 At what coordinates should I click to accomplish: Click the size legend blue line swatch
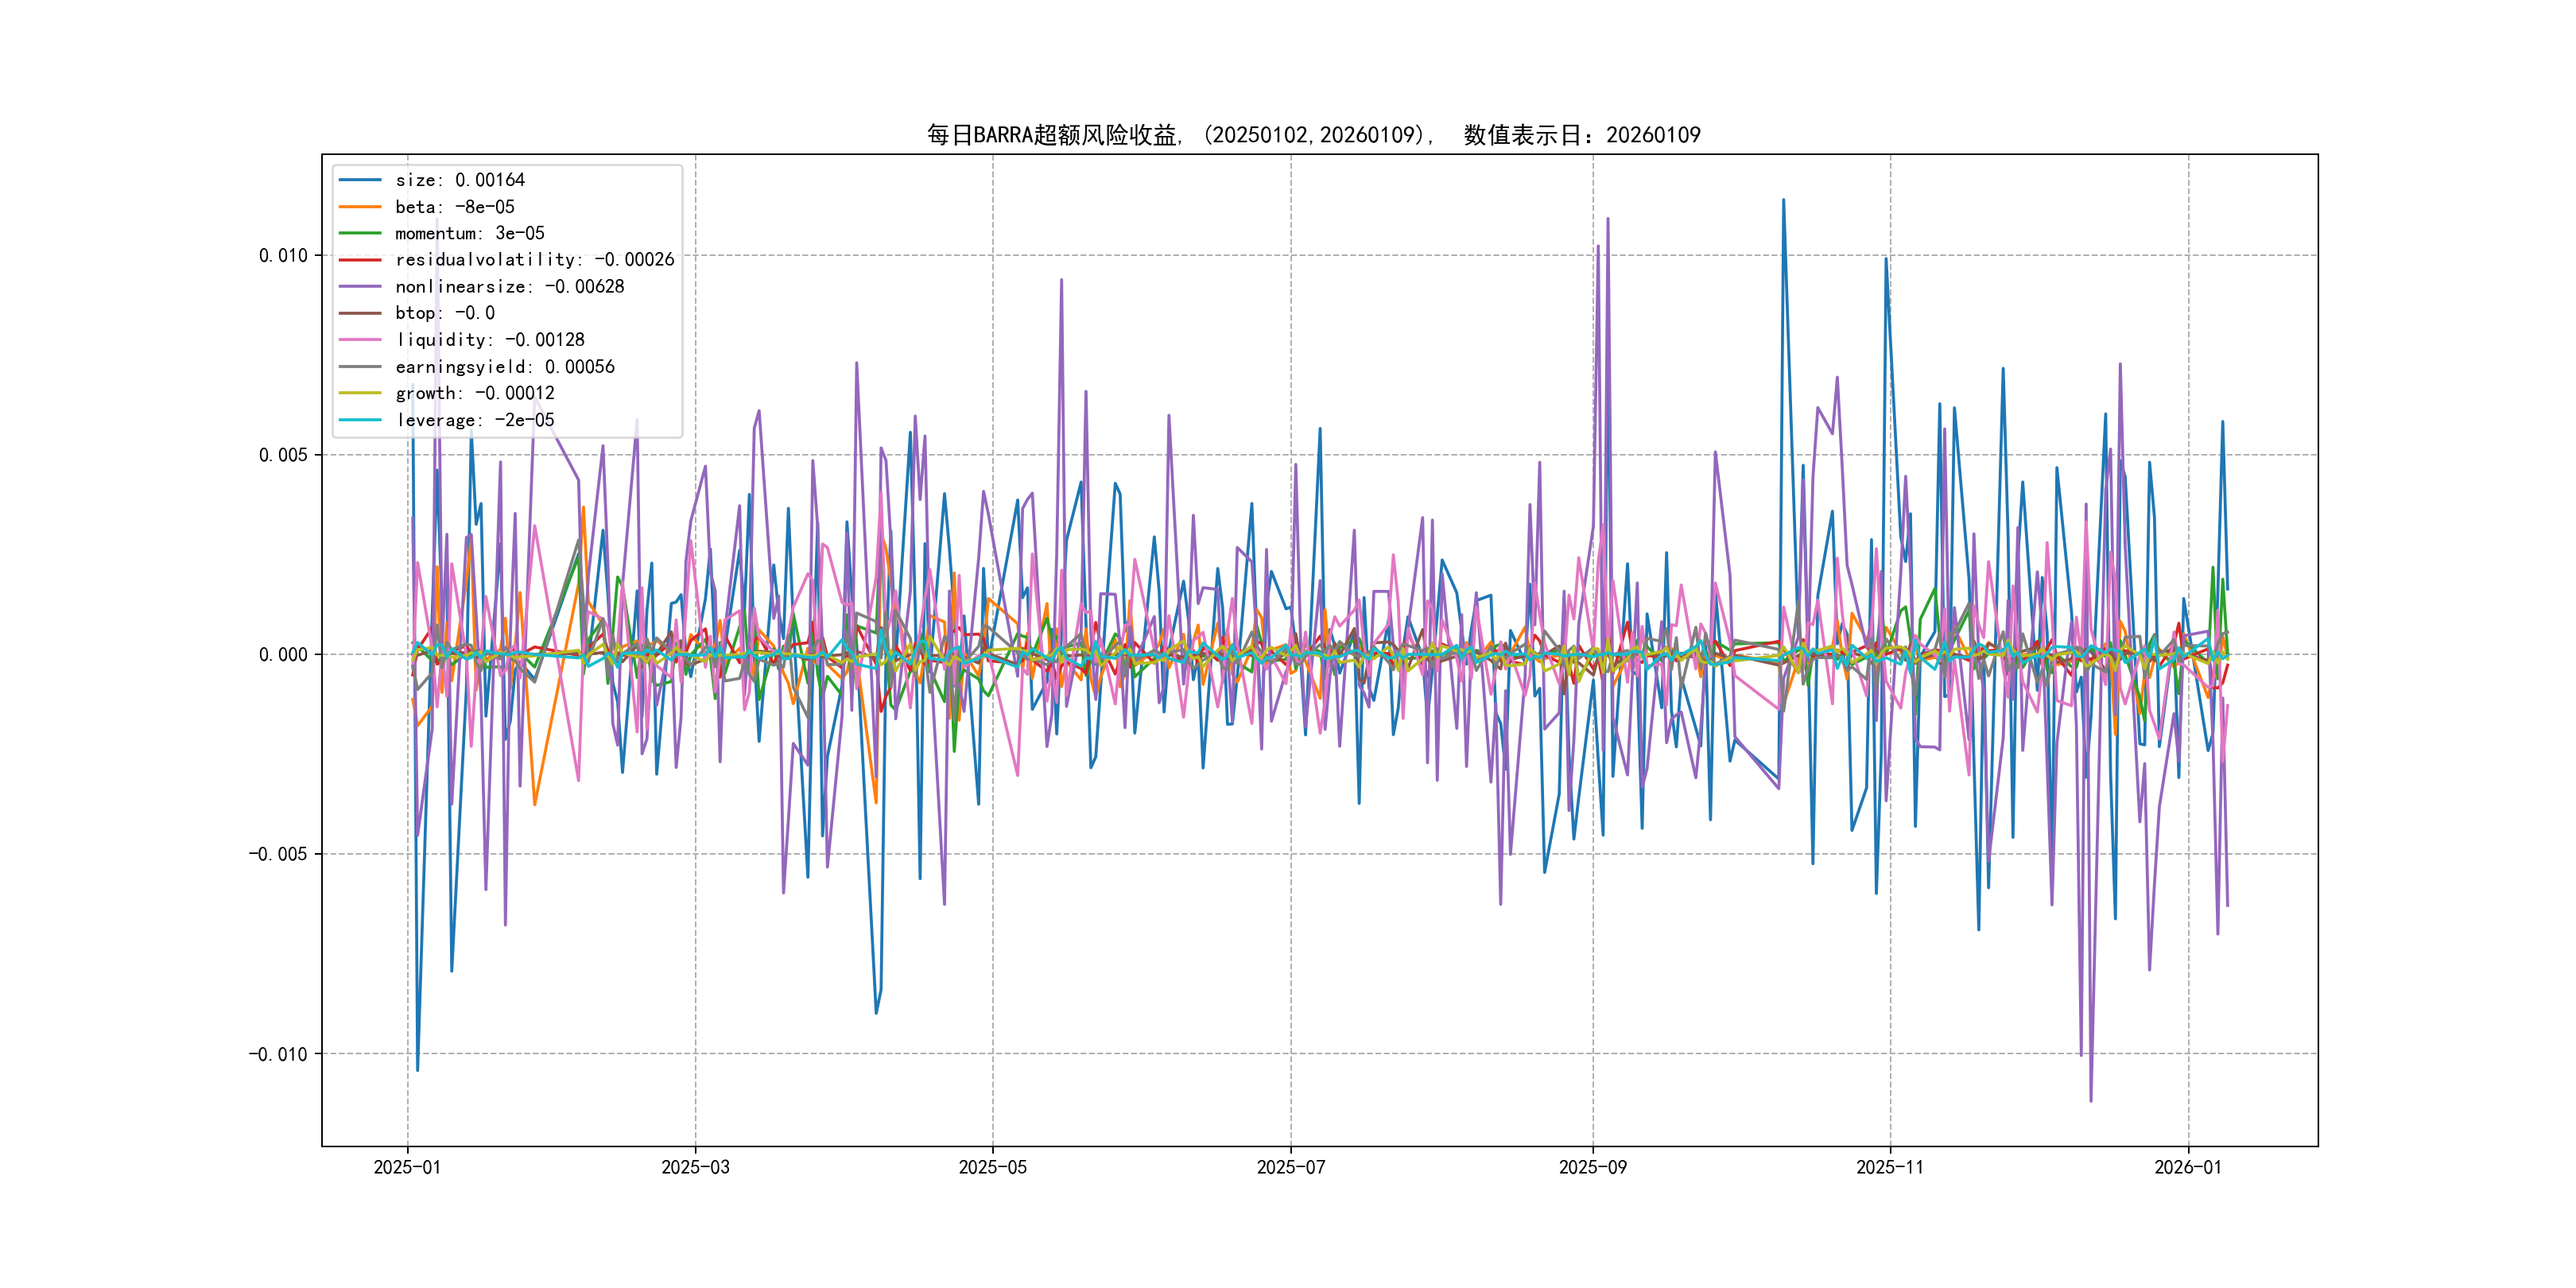(360, 180)
